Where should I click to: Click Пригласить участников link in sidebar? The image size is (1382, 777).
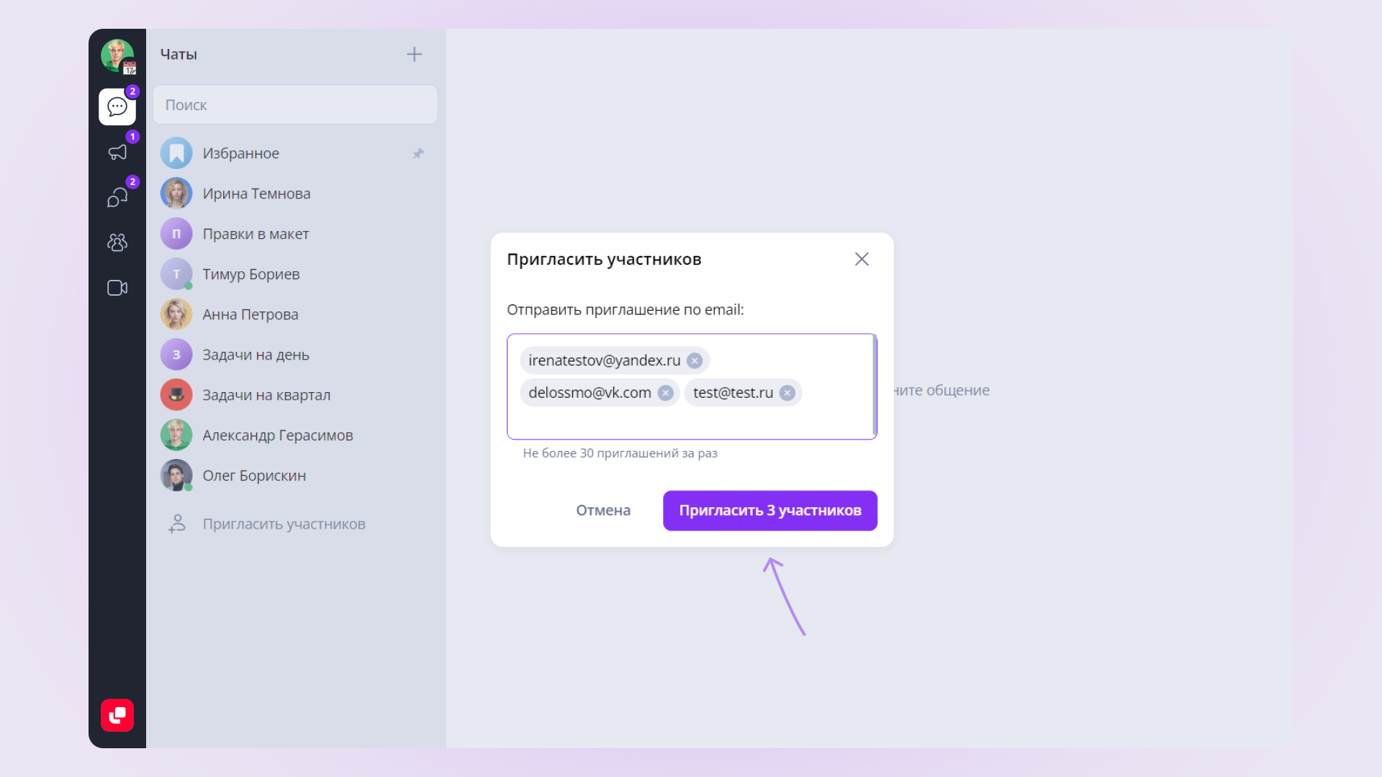click(x=284, y=524)
